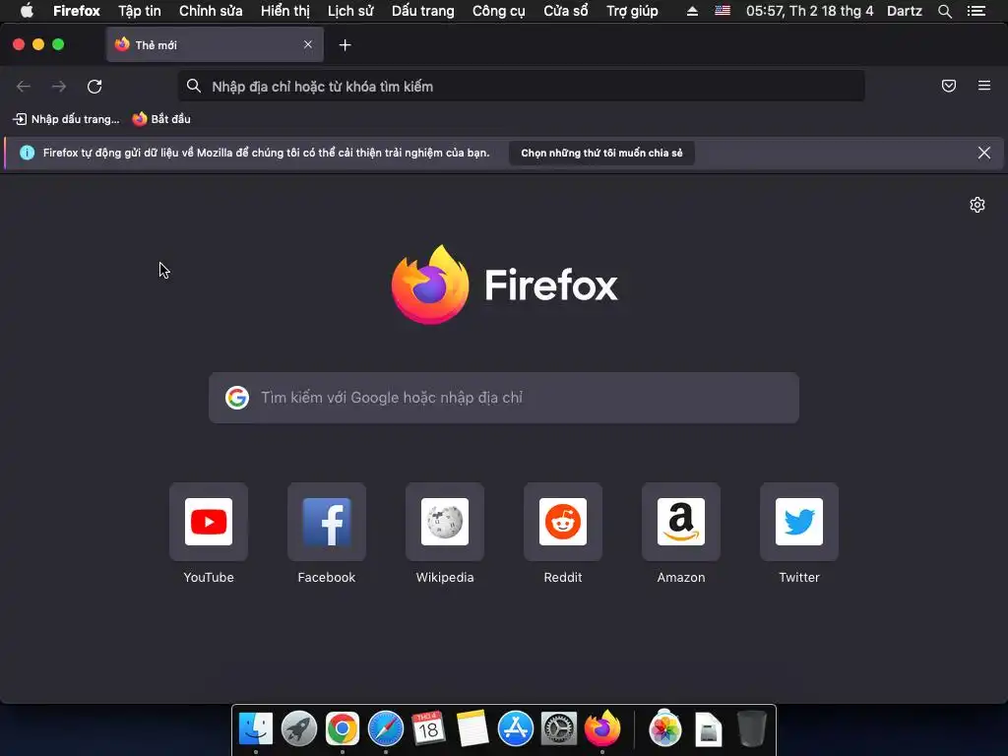Open the Bắt đầu bookmark
The height and width of the screenshot is (756, 1008).
161,119
